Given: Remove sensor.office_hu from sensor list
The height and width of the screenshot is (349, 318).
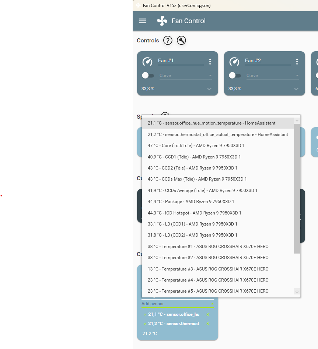Looking at the screenshot, I should click(x=208, y=314).
